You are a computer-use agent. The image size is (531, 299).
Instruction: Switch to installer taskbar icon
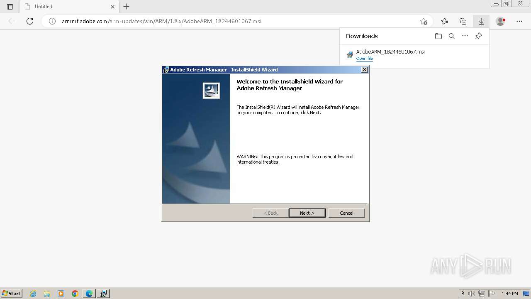(103, 294)
